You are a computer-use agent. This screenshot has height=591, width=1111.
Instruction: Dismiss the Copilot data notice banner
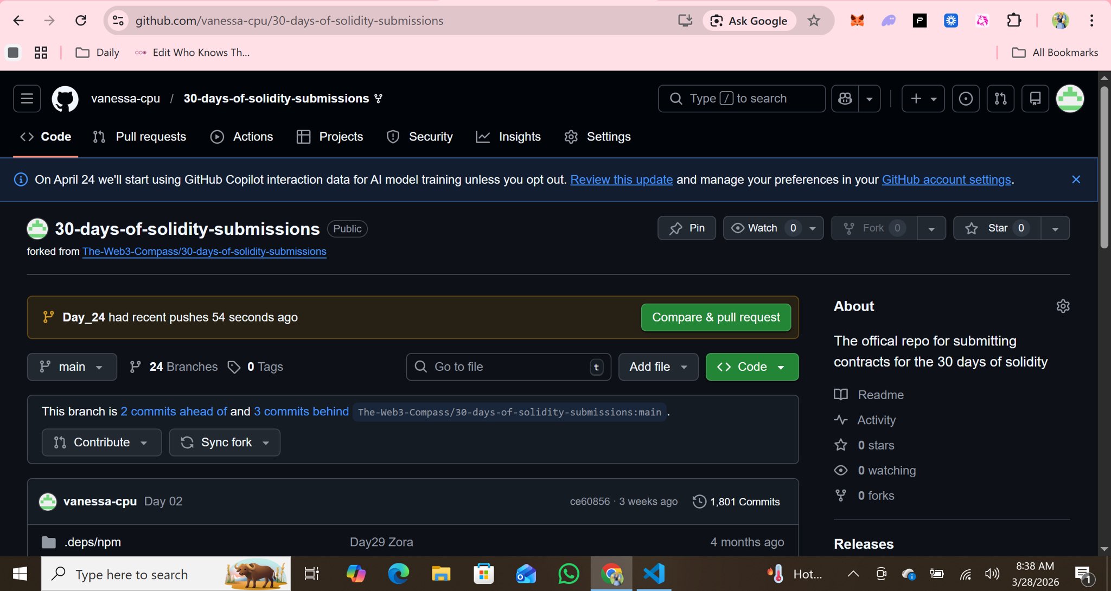pyautogui.click(x=1076, y=179)
